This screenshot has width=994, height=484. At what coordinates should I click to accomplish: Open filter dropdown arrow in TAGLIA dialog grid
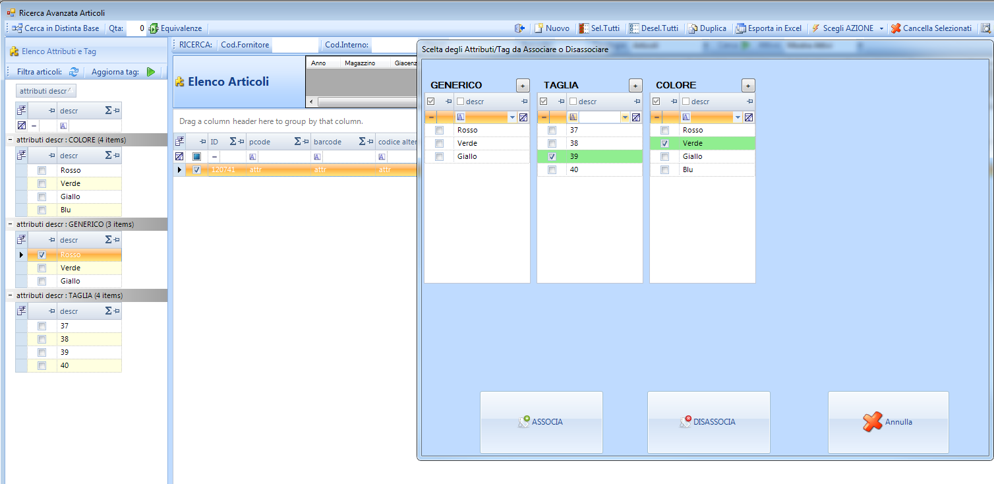point(625,117)
